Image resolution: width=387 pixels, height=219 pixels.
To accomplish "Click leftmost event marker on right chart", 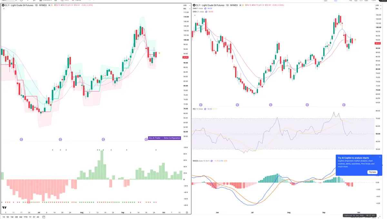I will coord(201,105).
